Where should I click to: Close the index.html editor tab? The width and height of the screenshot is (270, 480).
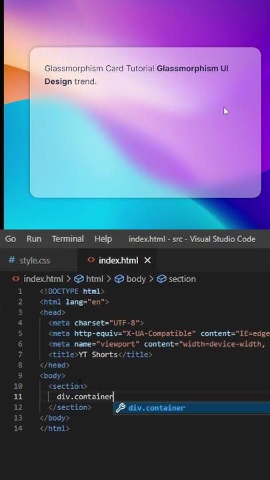click(x=147, y=260)
